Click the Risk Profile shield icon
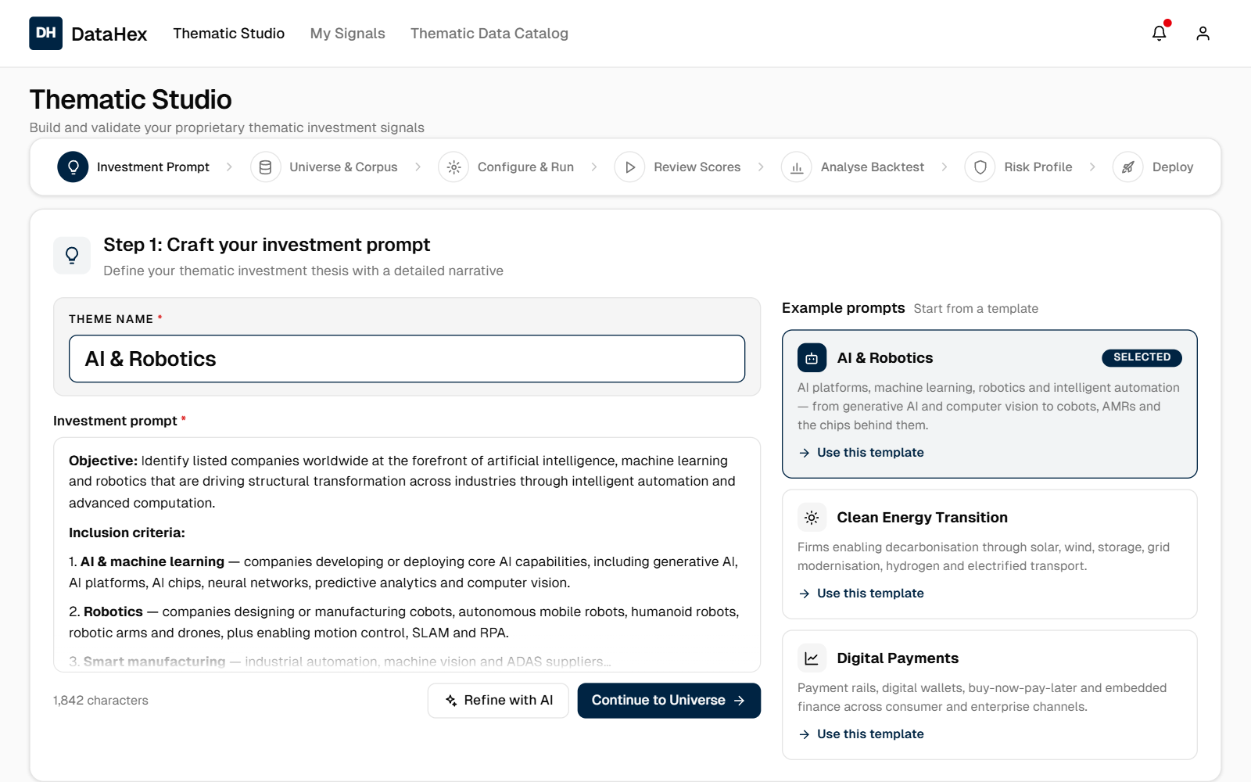Viewport: 1251px width, 782px height. [980, 167]
